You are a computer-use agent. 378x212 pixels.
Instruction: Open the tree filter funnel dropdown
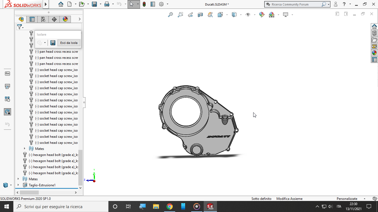click(x=20, y=27)
